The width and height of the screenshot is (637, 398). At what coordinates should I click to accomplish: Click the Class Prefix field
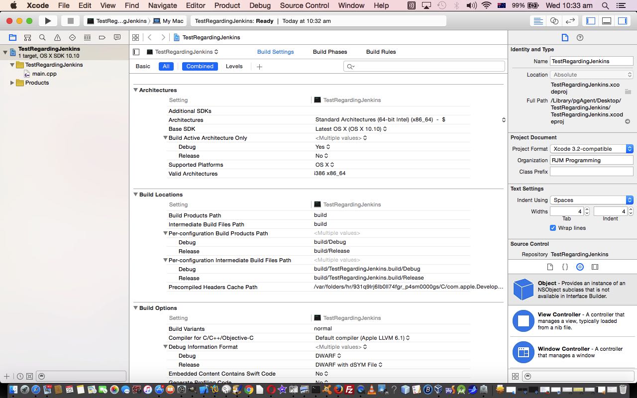tap(591, 172)
